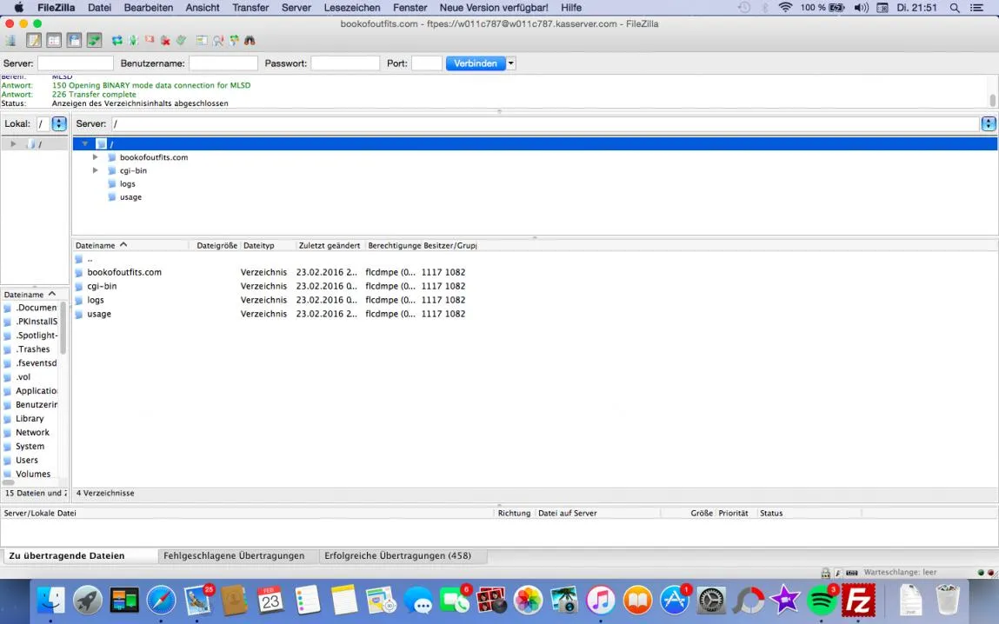999x624 pixels.
Task: Click the Benutzername input field
Action: pyautogui.click(x=223, y=63)
